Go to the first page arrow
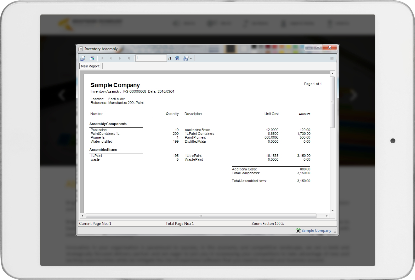Viewport: 415px width, 280px height. click(102, 58)
